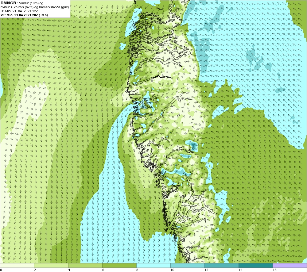This screenshot has width=307, height=272.
Task: Click the legend label '6'
Action: coord(103,270)
